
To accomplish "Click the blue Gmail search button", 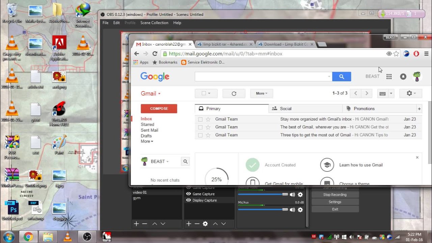I will click(342, 77).
